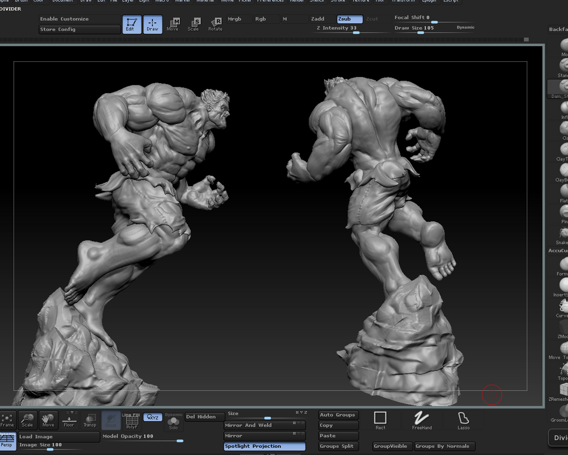
Task: Open the Material menu
Action: pos(205,1)
